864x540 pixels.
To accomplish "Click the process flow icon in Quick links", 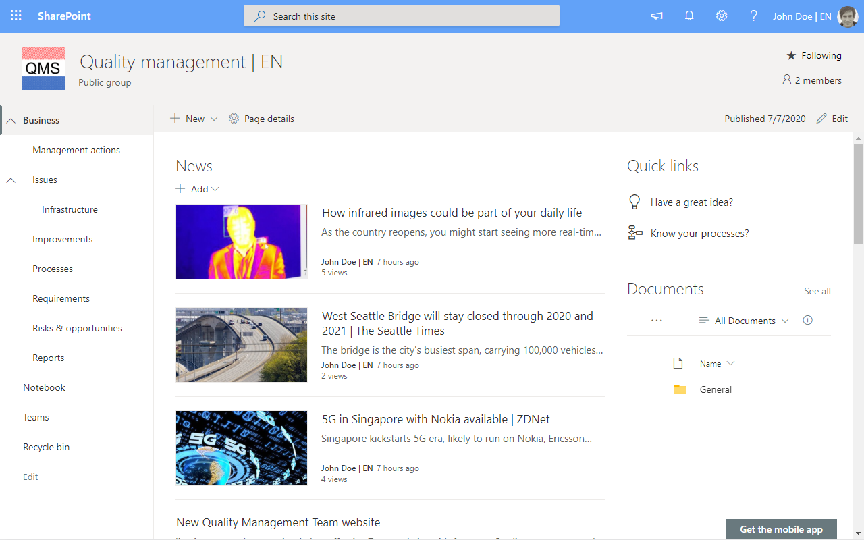I will pyautogui.click(x=635, y=233).
